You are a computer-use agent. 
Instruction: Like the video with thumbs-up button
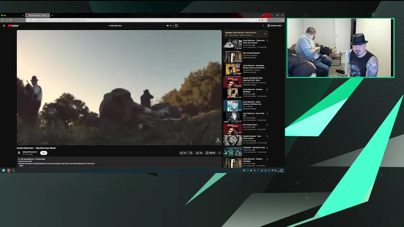183,153
